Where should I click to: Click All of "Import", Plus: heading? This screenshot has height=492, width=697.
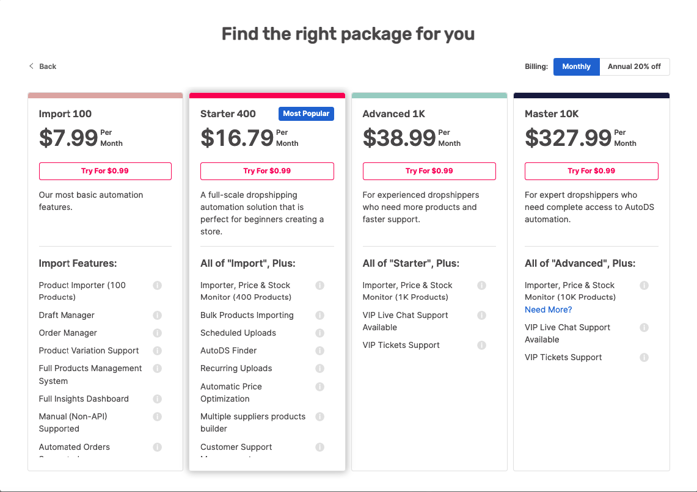248,263
